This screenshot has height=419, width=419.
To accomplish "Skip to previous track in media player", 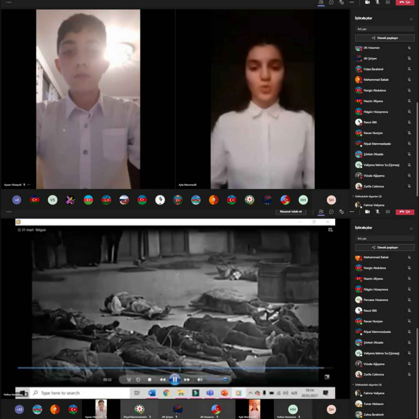I will [163, 379].
